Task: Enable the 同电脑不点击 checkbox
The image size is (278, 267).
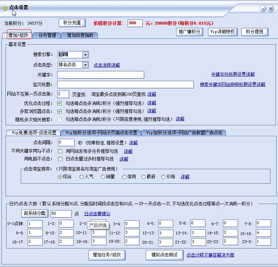Action: (x=60, y=159)
